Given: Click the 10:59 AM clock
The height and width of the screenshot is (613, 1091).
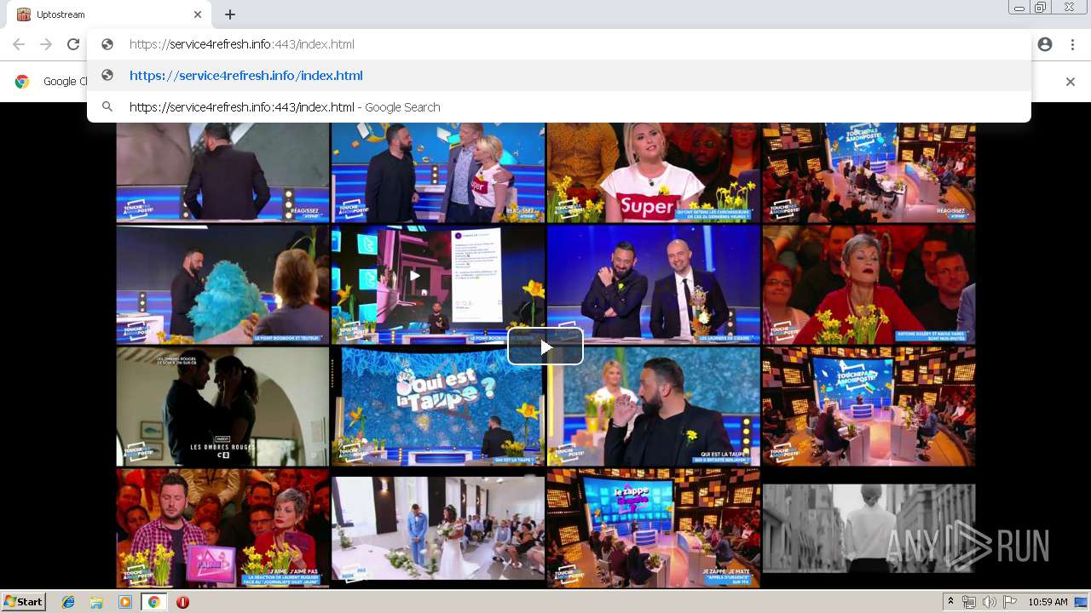Looking at the screenshot, I should pos(1048,602).
